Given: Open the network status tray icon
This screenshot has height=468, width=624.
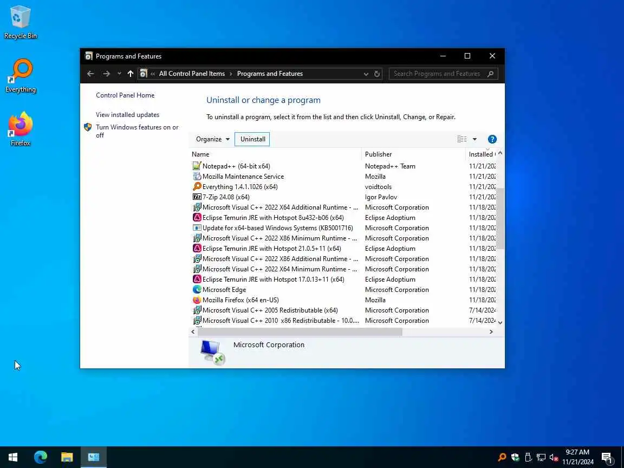Looking at the screenshot, I should point(541,457).
